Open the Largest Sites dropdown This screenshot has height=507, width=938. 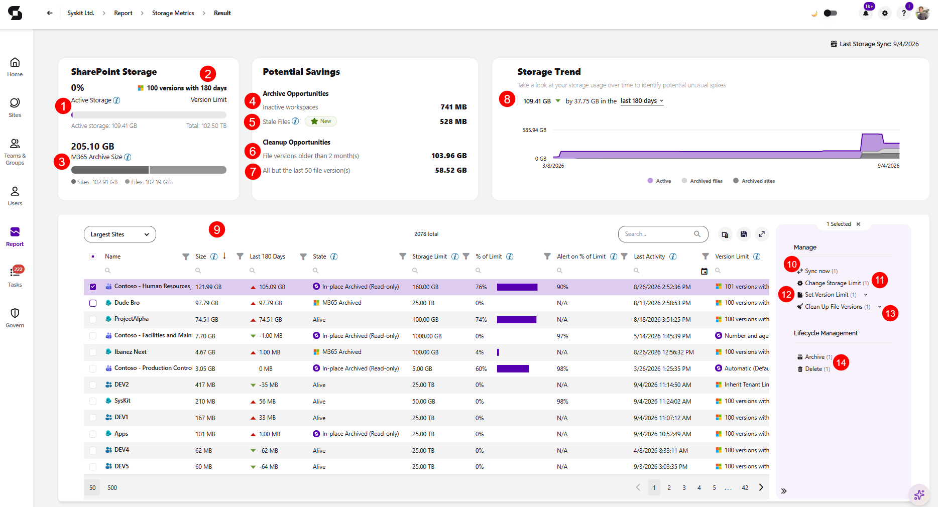pos(120,234)
